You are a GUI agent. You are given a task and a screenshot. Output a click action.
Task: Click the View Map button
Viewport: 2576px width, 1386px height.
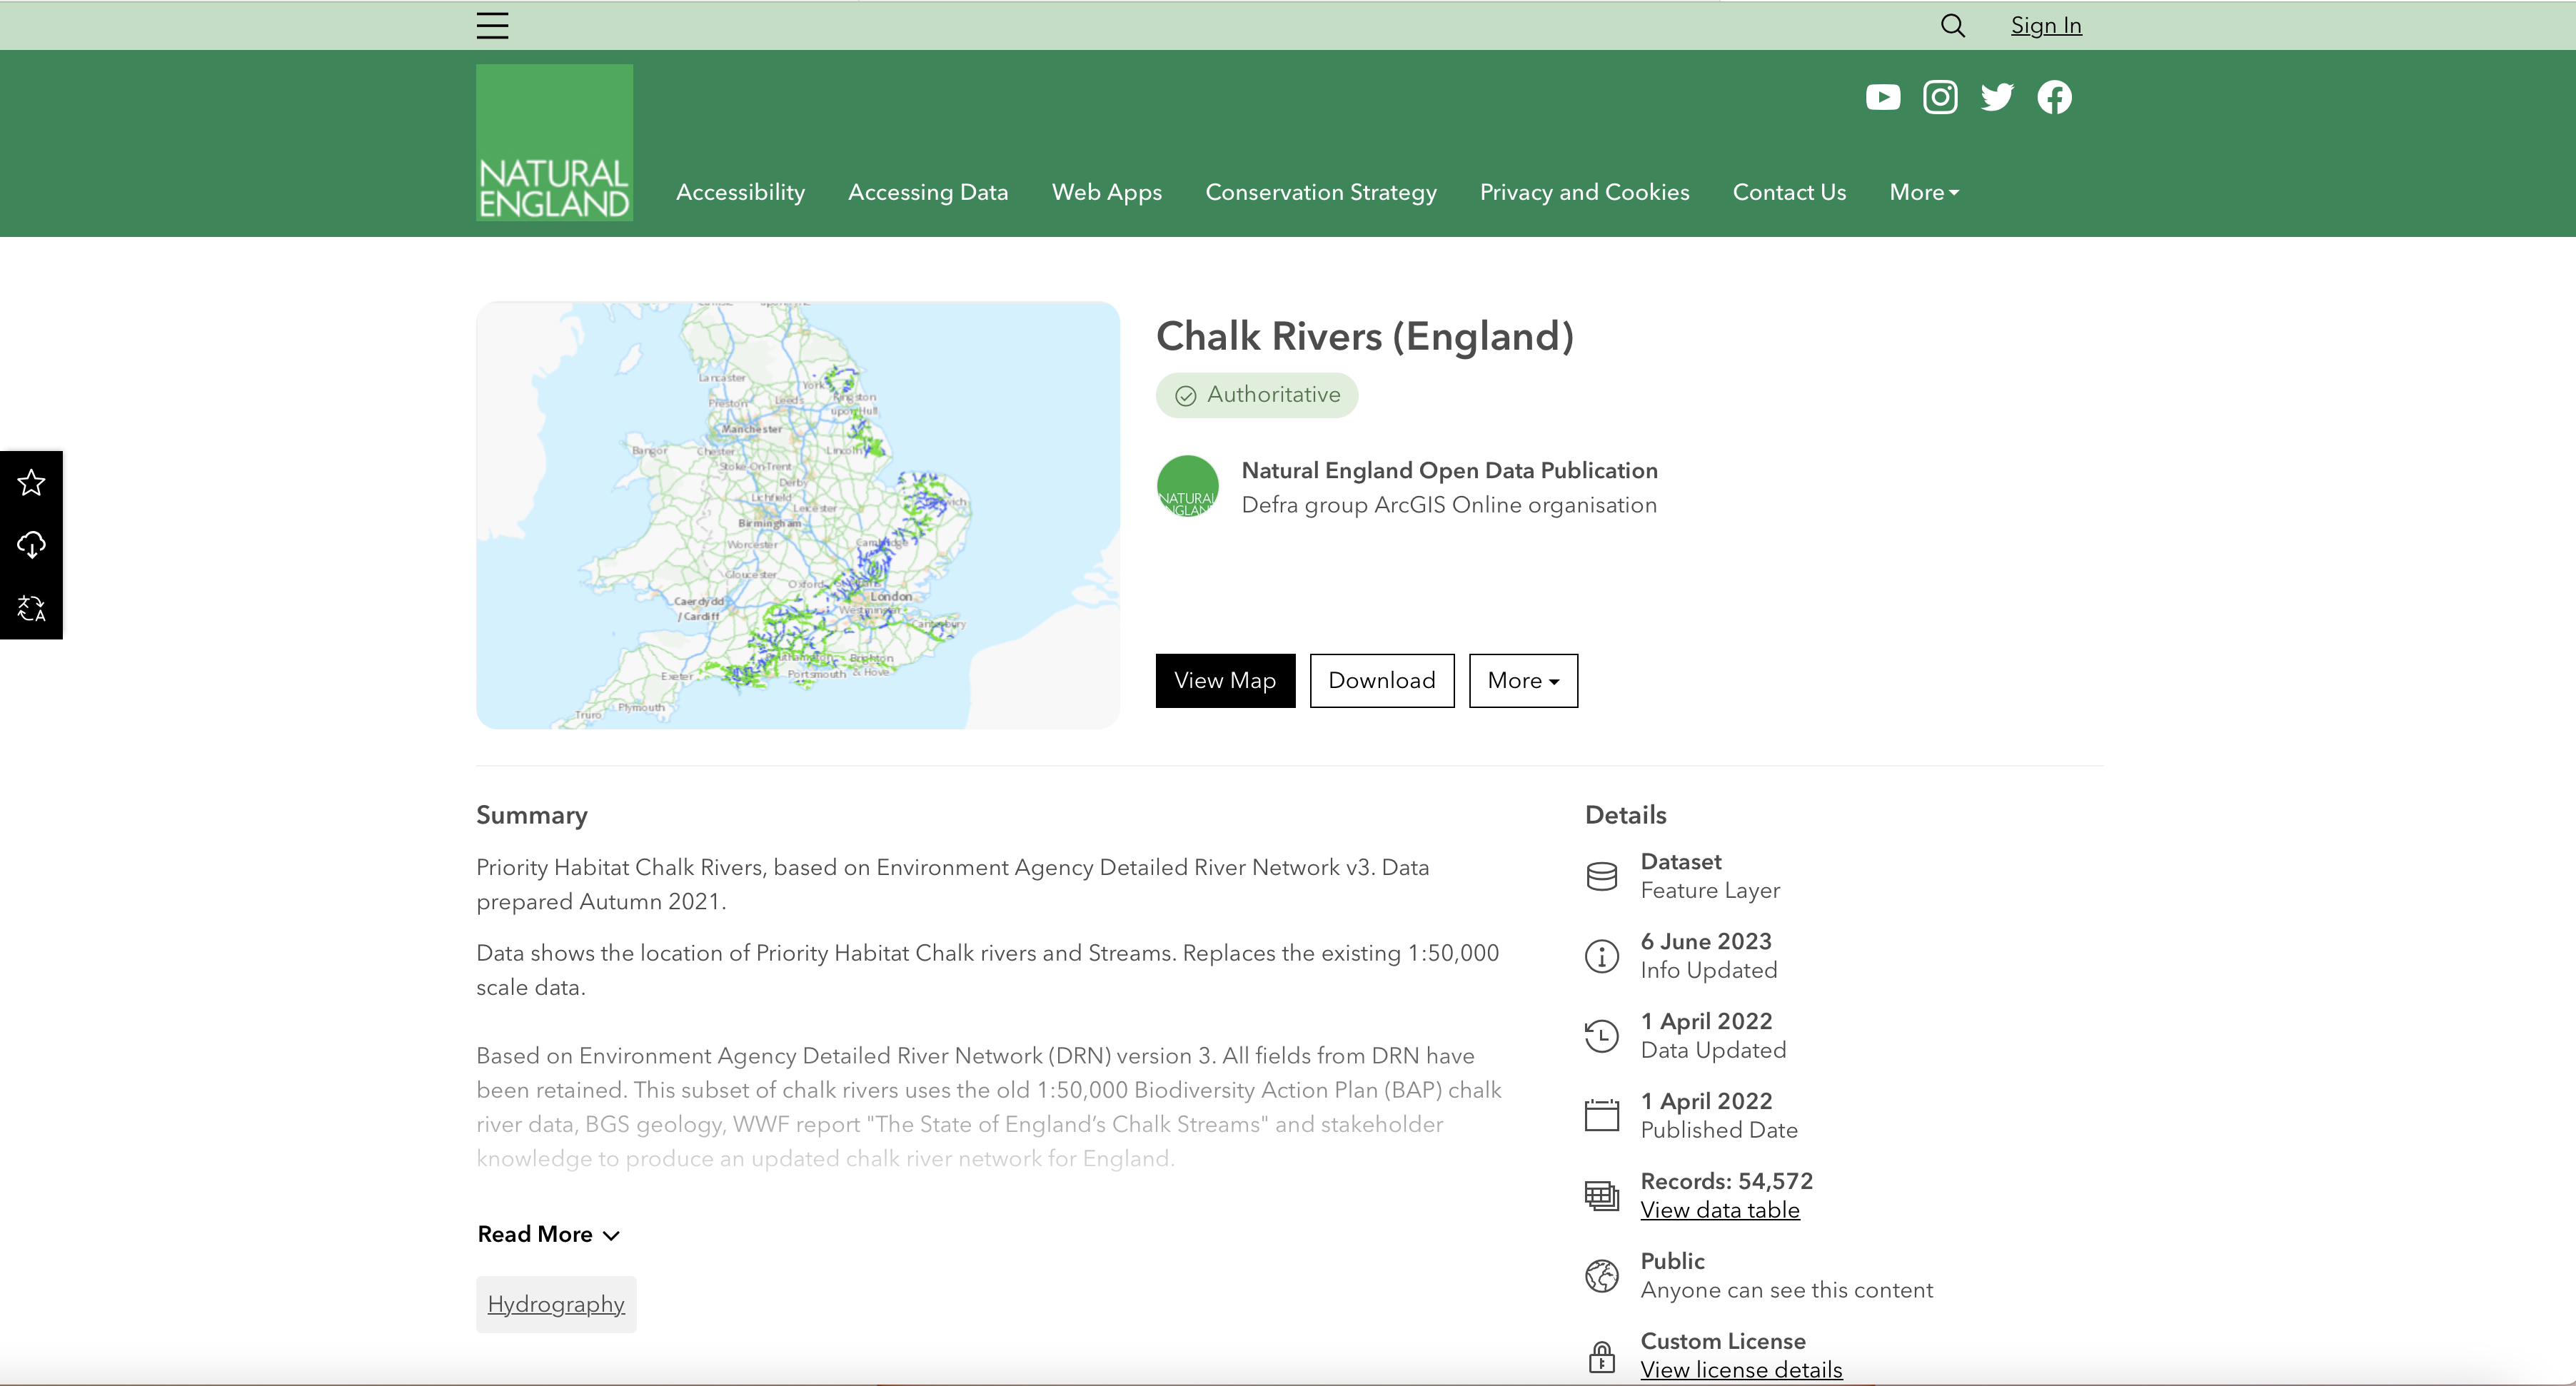(1224, 680)
